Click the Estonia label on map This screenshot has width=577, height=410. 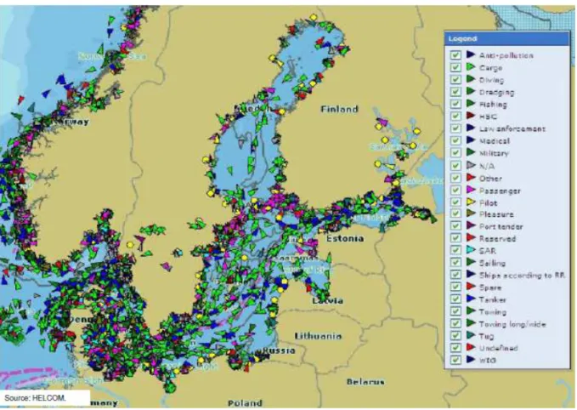point(345,238)
